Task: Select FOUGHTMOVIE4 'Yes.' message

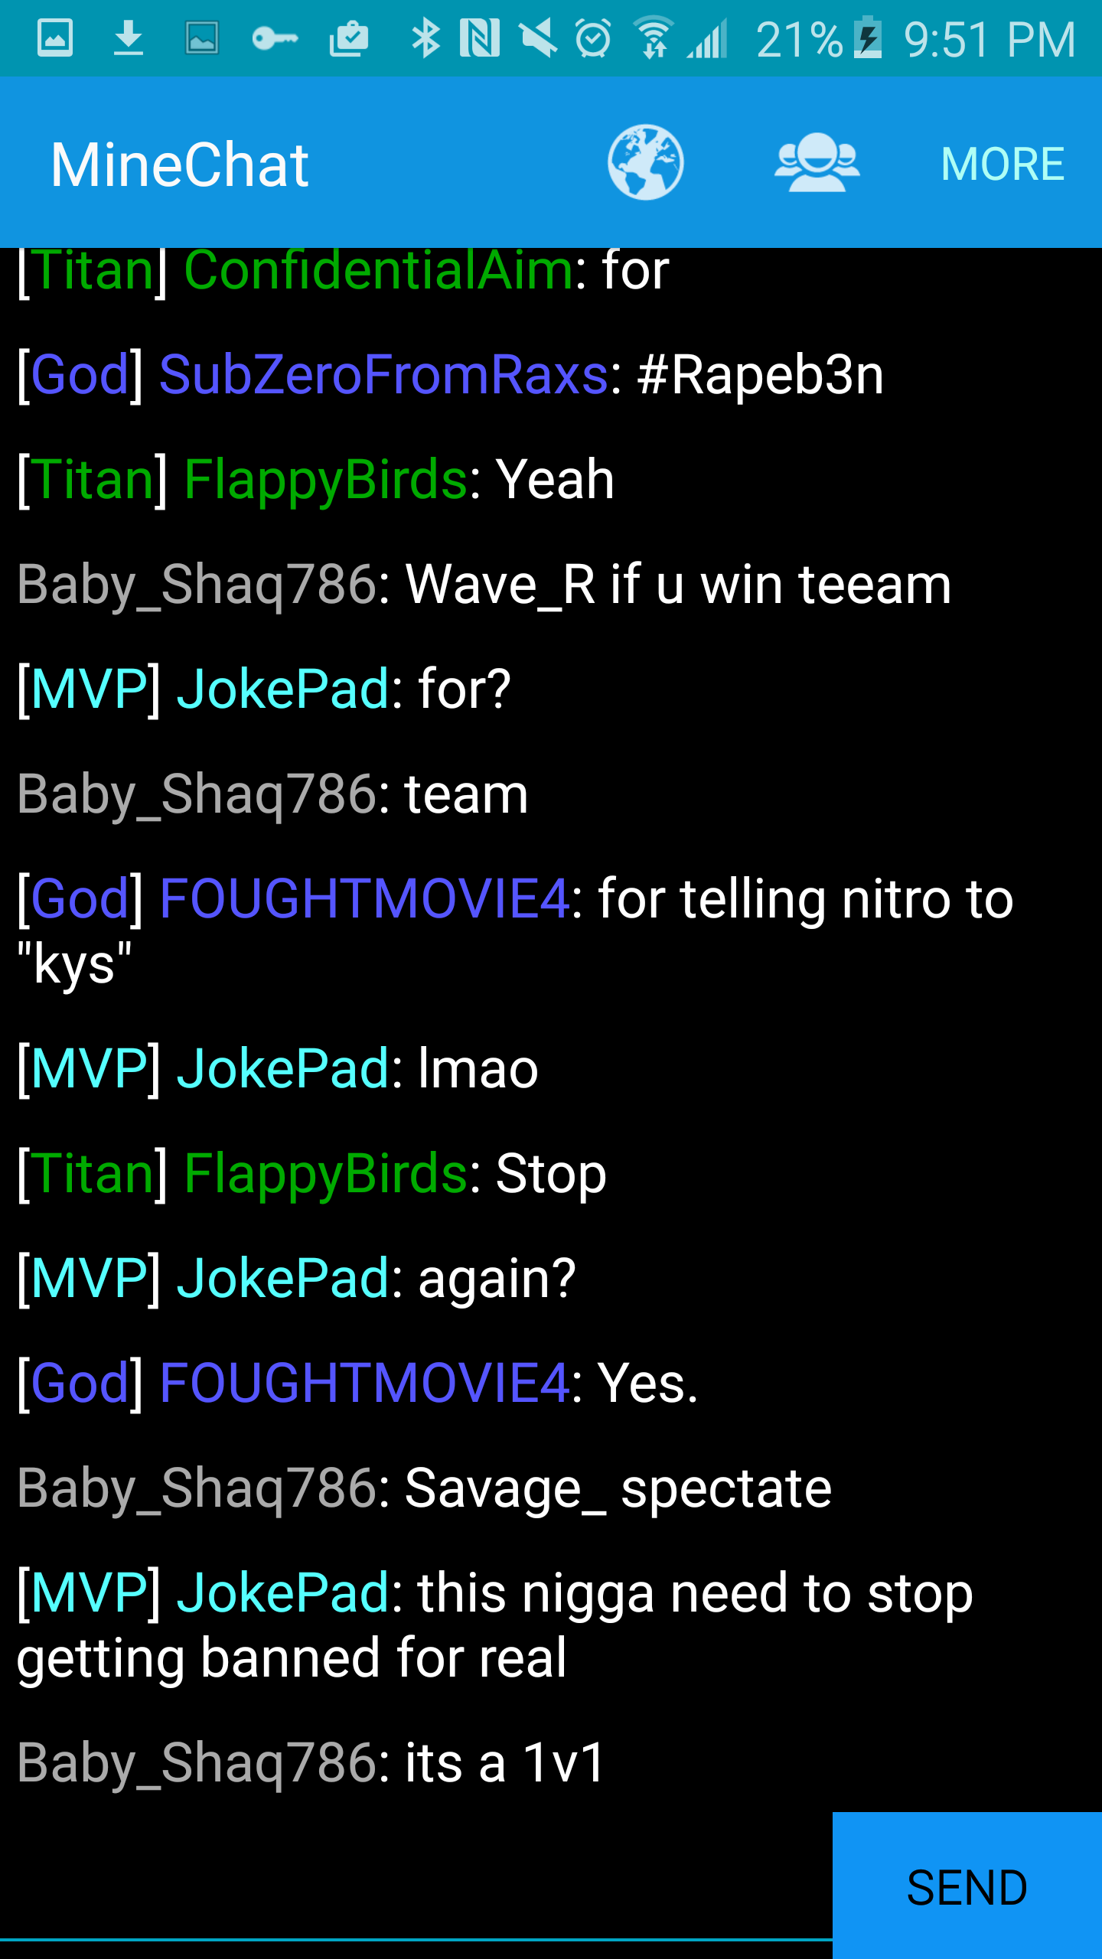Action: pos(357,1384)
